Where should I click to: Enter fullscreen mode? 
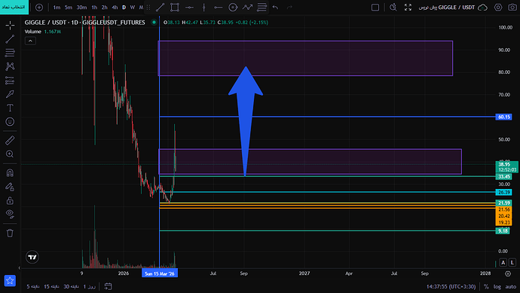[408, 8]
